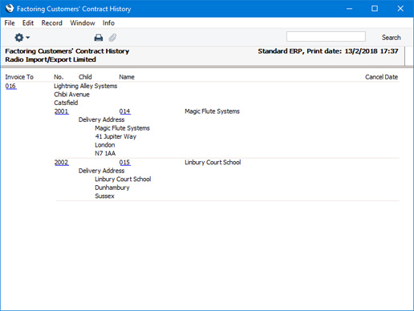Click the Invoice To column header

(x=19, y=77)
